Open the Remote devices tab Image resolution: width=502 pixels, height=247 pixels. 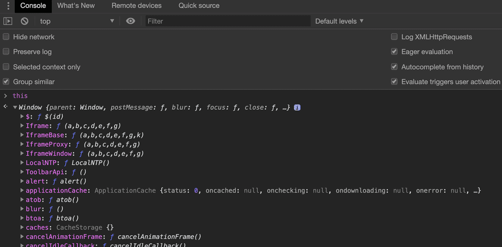point(136,6)
